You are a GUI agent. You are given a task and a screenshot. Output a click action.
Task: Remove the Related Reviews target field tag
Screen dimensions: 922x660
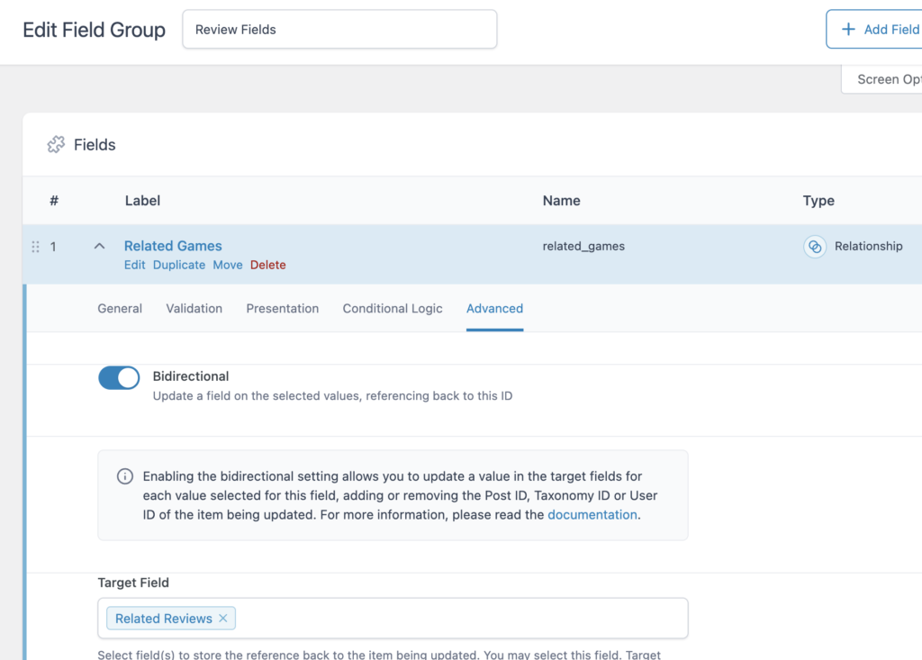tap(223, 619)
